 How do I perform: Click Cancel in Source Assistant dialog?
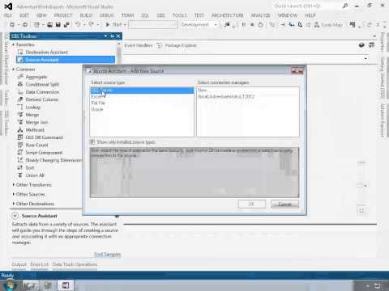[284, 204]
